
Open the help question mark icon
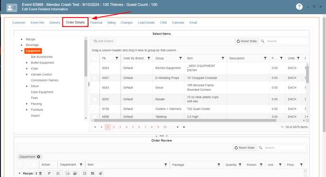tap(299, 7)
